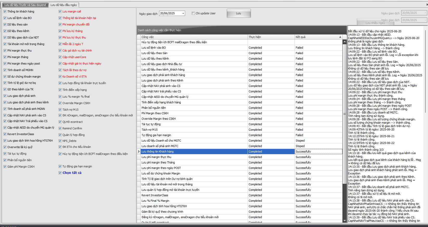The width and height of the screenshot is (428, 227).
Task: Toggle 'Miễn lãi 2 ngày T' checkbox
Action: 60,44
